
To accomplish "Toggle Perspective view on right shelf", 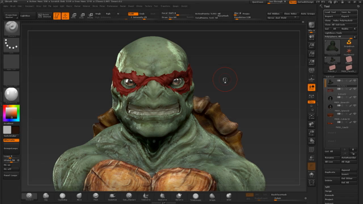I will [x=311, y=70].
